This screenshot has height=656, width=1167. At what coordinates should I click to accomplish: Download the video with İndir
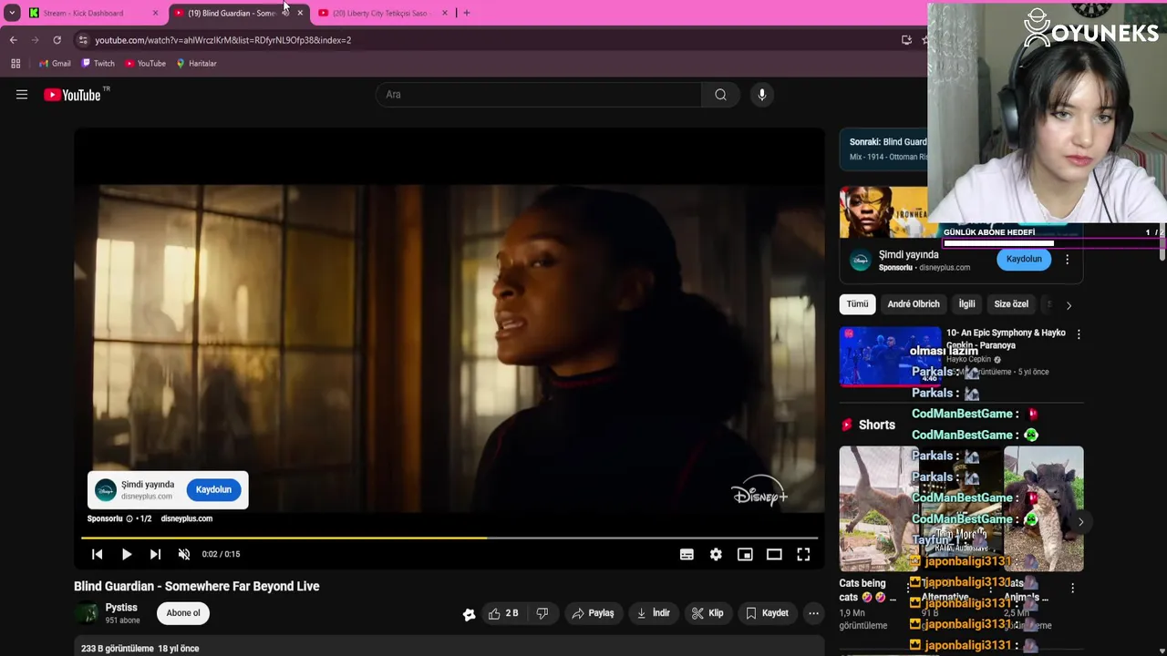pyautogui.click(x=653, y=613)
